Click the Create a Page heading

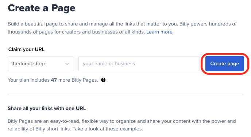pos(42,8)
